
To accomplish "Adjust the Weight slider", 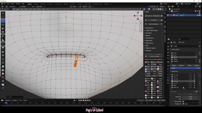I will pyautogui.click(x=185, y=68).
